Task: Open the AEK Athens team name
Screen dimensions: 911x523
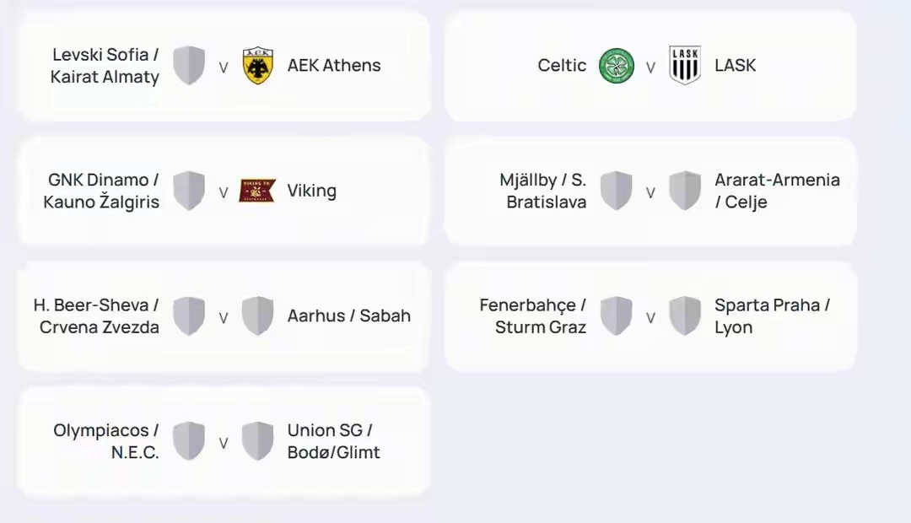Action: (334, 65)
